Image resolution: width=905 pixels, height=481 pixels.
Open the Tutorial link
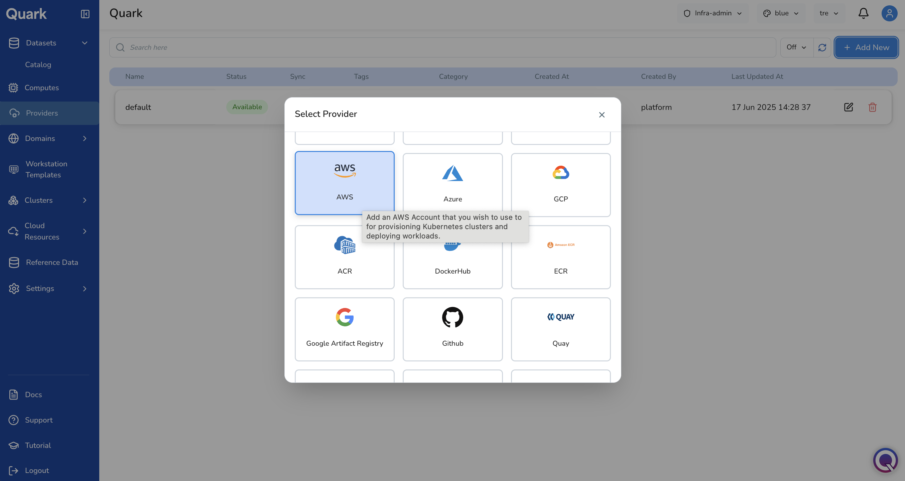click(37, 445)
